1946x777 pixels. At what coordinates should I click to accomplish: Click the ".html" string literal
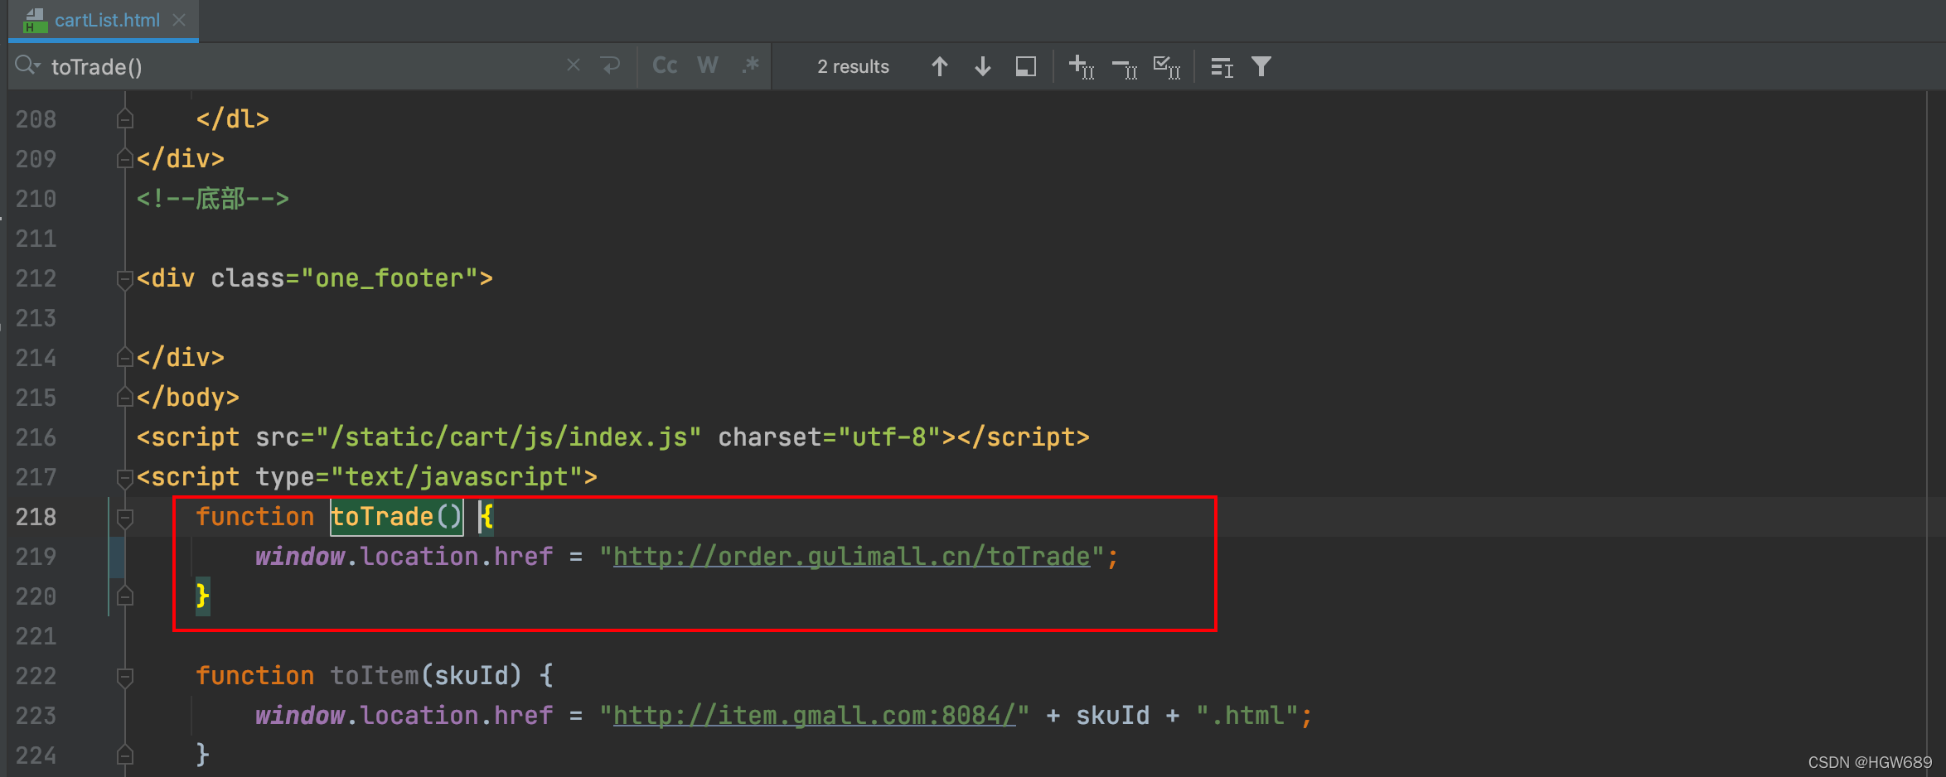click(1247, 716)
